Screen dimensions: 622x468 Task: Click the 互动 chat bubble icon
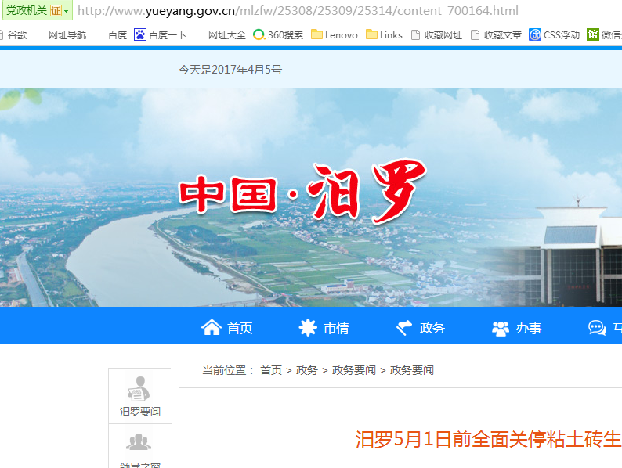click(x=597, y=328)
